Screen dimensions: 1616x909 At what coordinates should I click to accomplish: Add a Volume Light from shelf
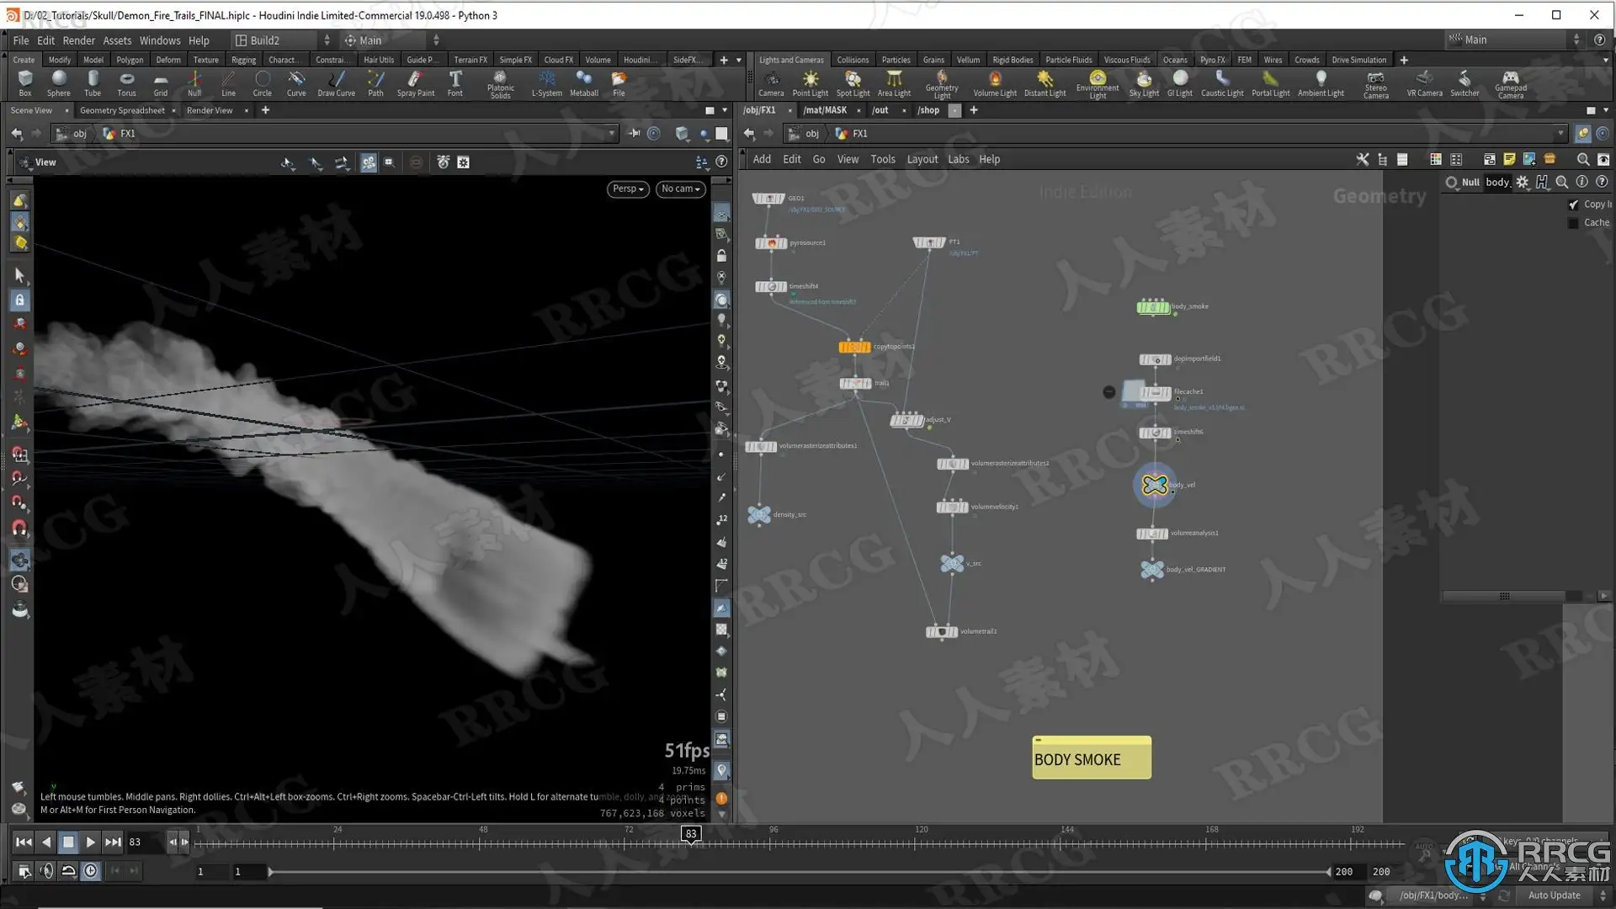[995, 82]
